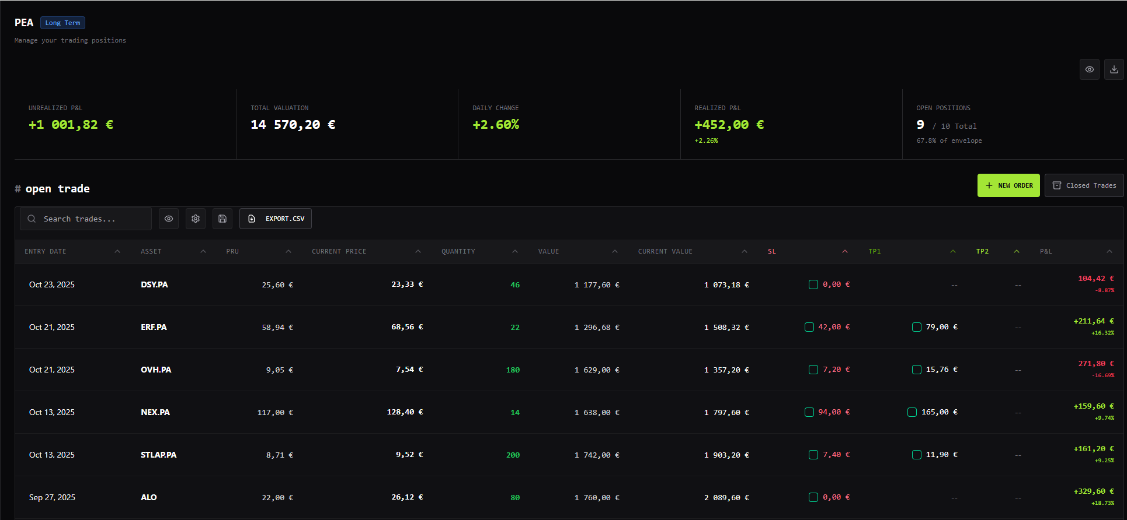Click the Long Term badge
This screenshot has height=520, width=1127.
coord(62,23)
